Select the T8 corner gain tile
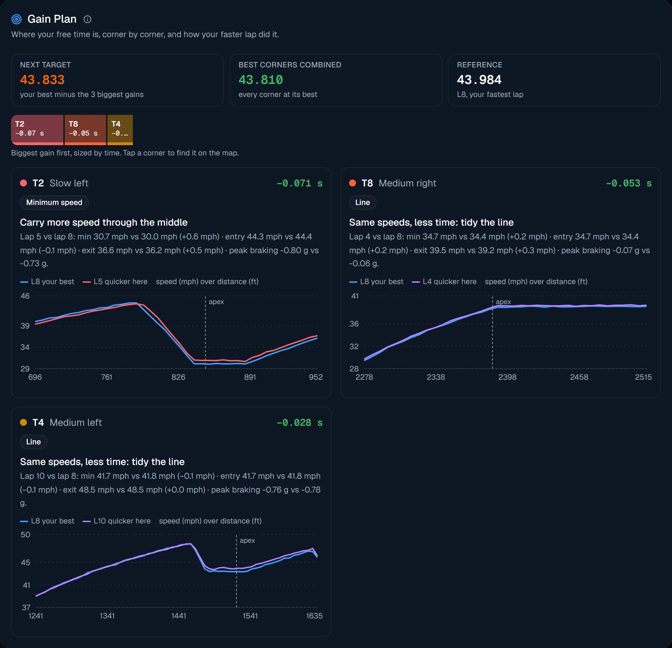 coord(85,130)
